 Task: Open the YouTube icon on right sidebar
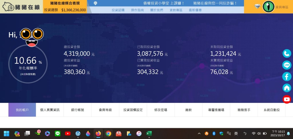pos(287,99)
